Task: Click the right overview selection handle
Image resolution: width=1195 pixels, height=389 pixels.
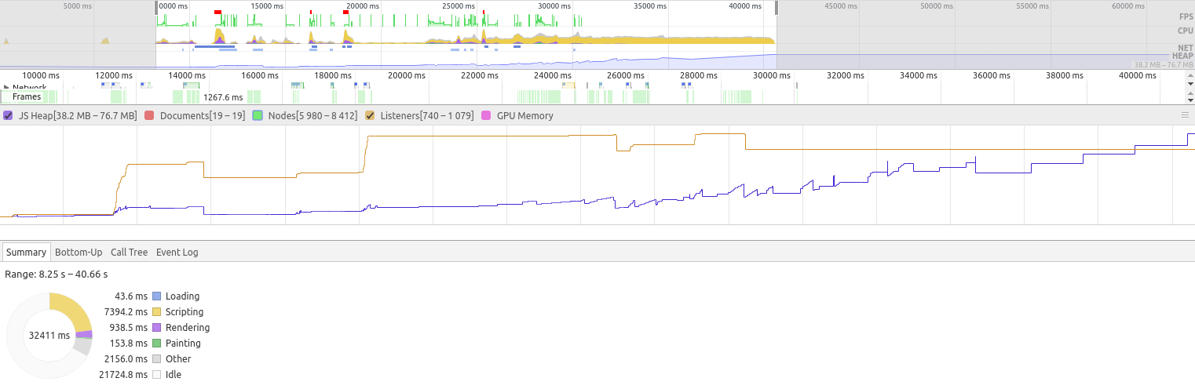Action: 776,8
